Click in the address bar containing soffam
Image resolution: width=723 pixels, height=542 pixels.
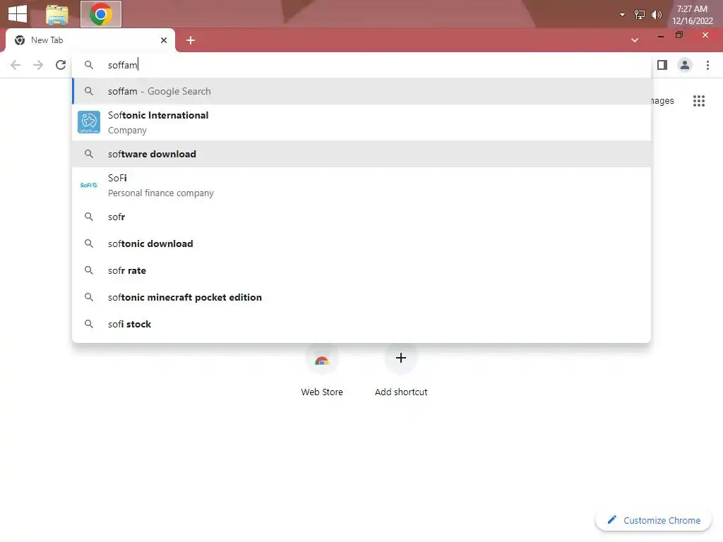361,65
